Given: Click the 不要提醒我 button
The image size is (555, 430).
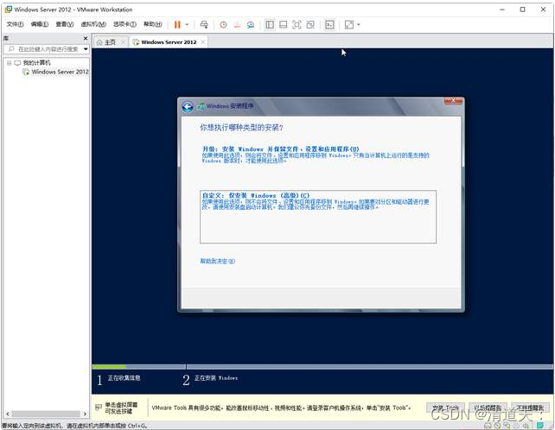Looking at the screenshot, I should tap(530, 408).
